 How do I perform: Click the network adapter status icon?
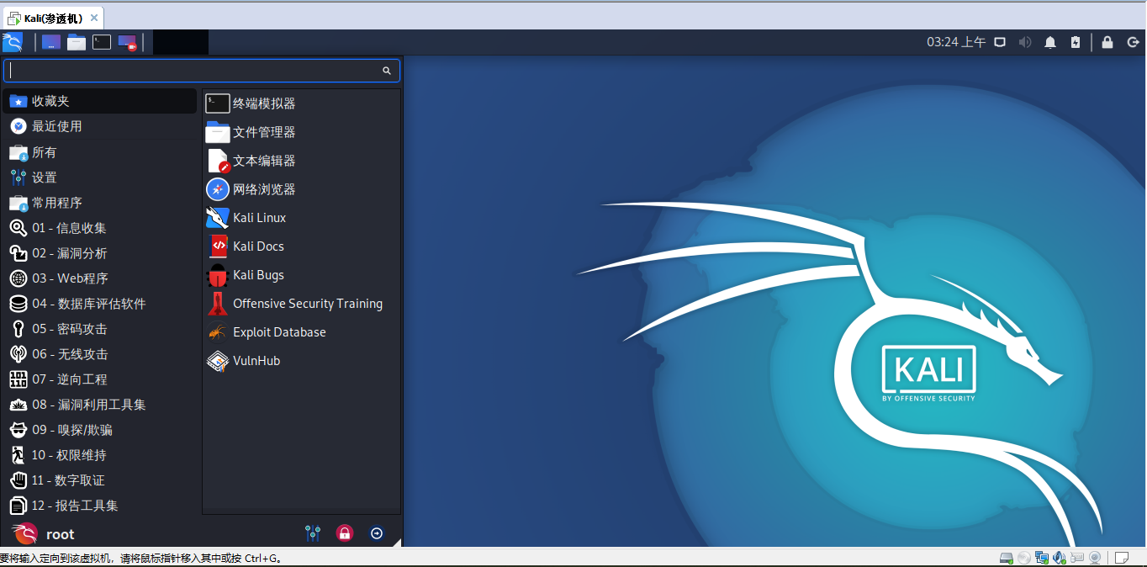(1042, 558)
